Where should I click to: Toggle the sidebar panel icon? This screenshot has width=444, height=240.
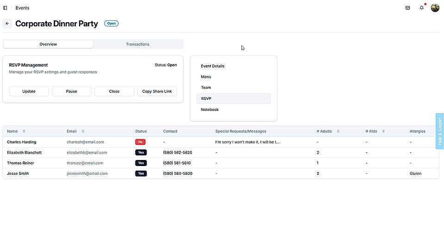pyautogui.click(x=5, y=8)
